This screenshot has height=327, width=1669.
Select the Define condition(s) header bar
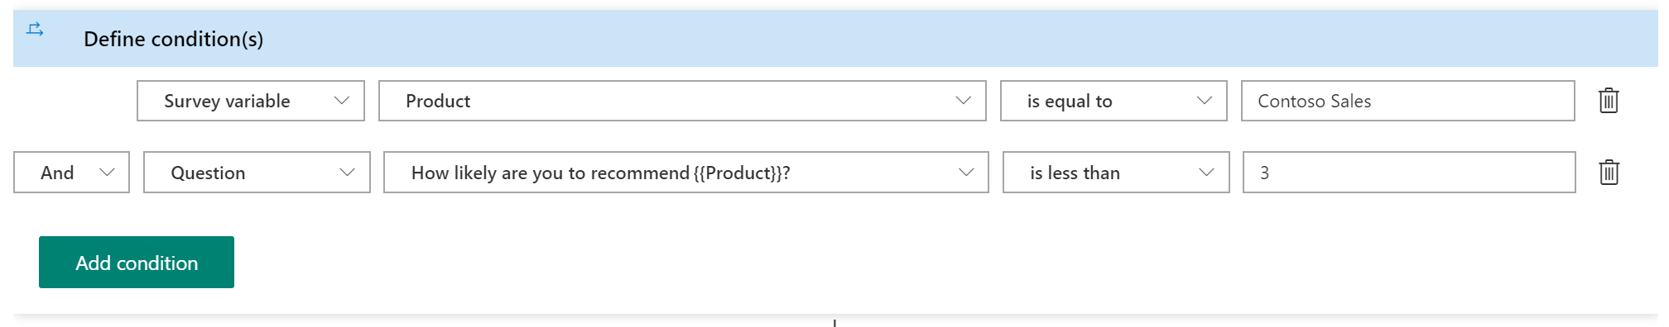tap(835, 39)
